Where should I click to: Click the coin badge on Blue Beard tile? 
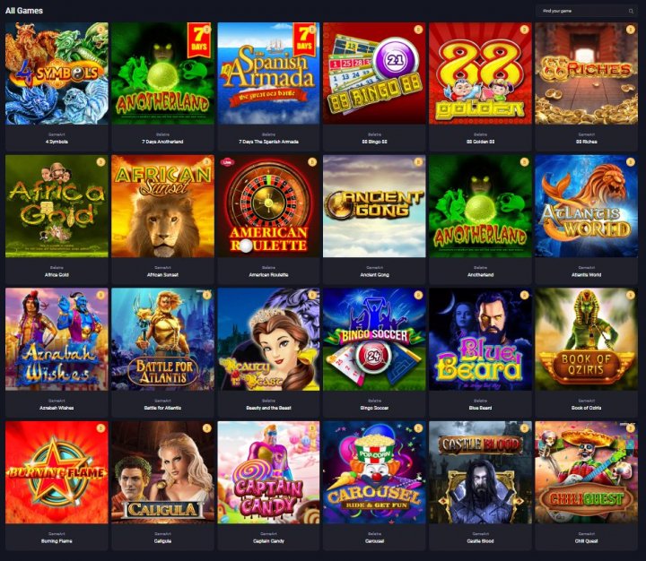(x=524, y=295)
